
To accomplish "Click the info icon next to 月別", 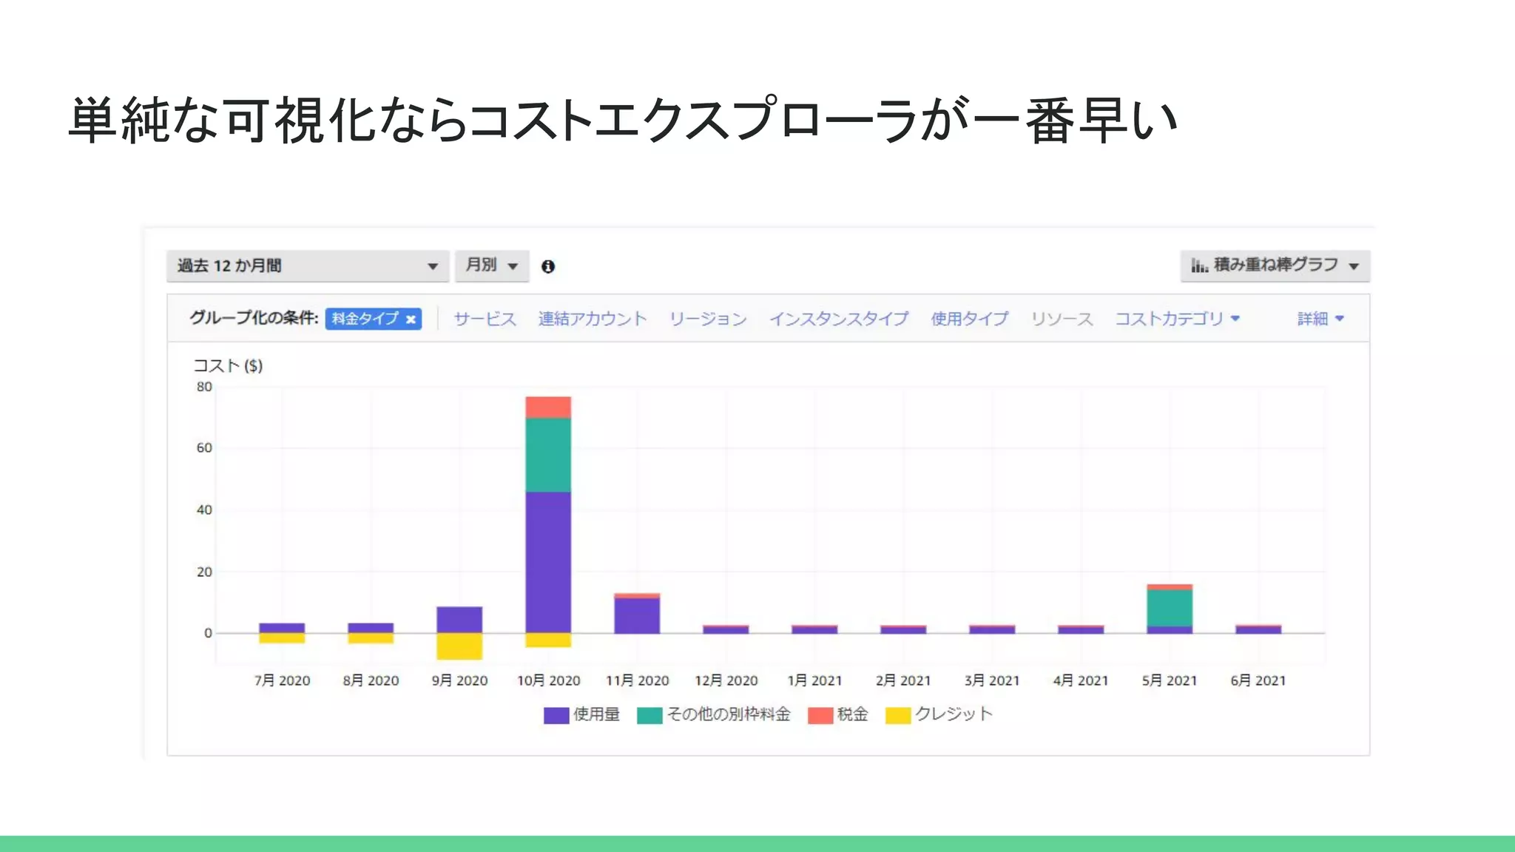I will click(x=548, y=266).
